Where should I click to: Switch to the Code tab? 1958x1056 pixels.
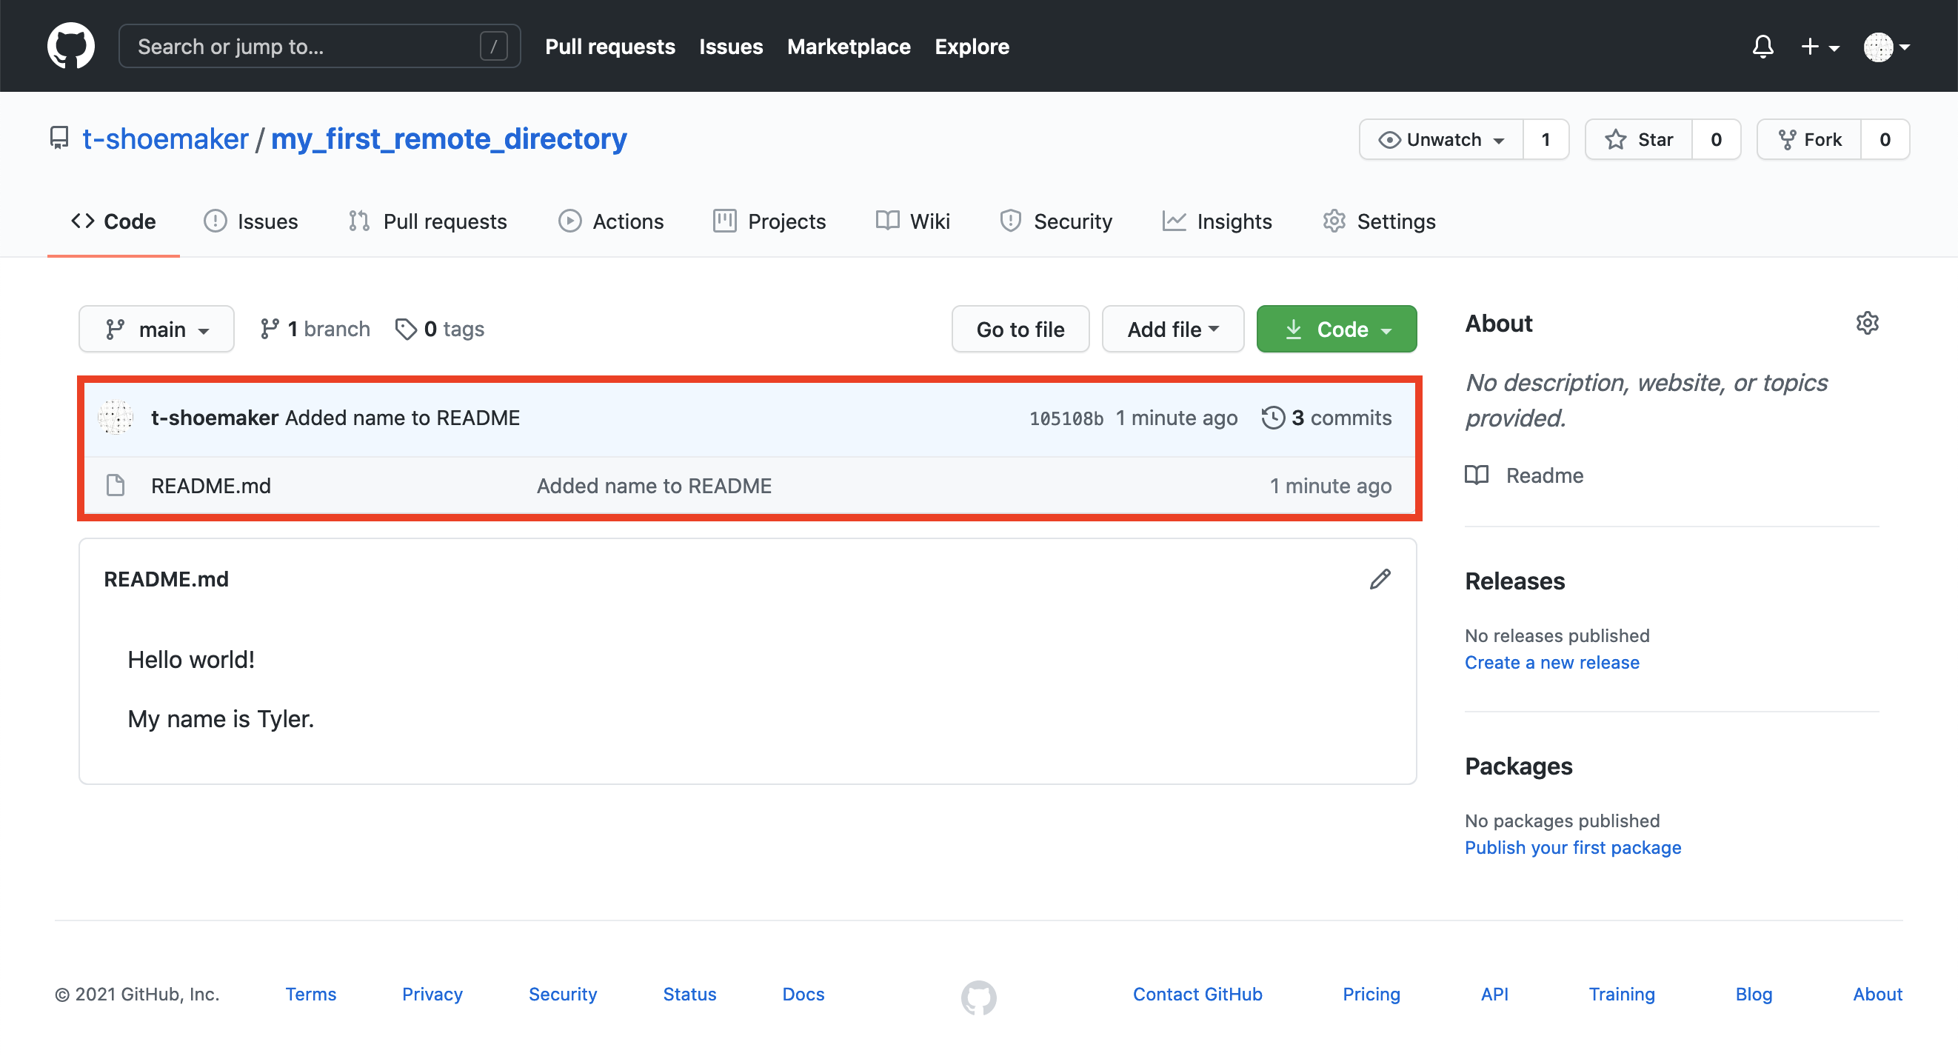pos(113,221)
